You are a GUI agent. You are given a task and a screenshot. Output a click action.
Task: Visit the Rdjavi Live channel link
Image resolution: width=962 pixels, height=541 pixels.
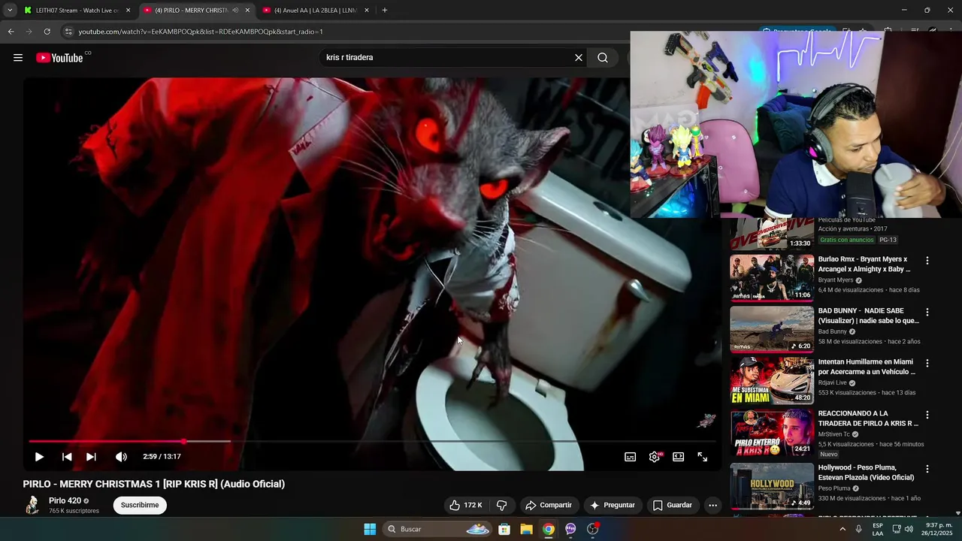coord(833,382)
